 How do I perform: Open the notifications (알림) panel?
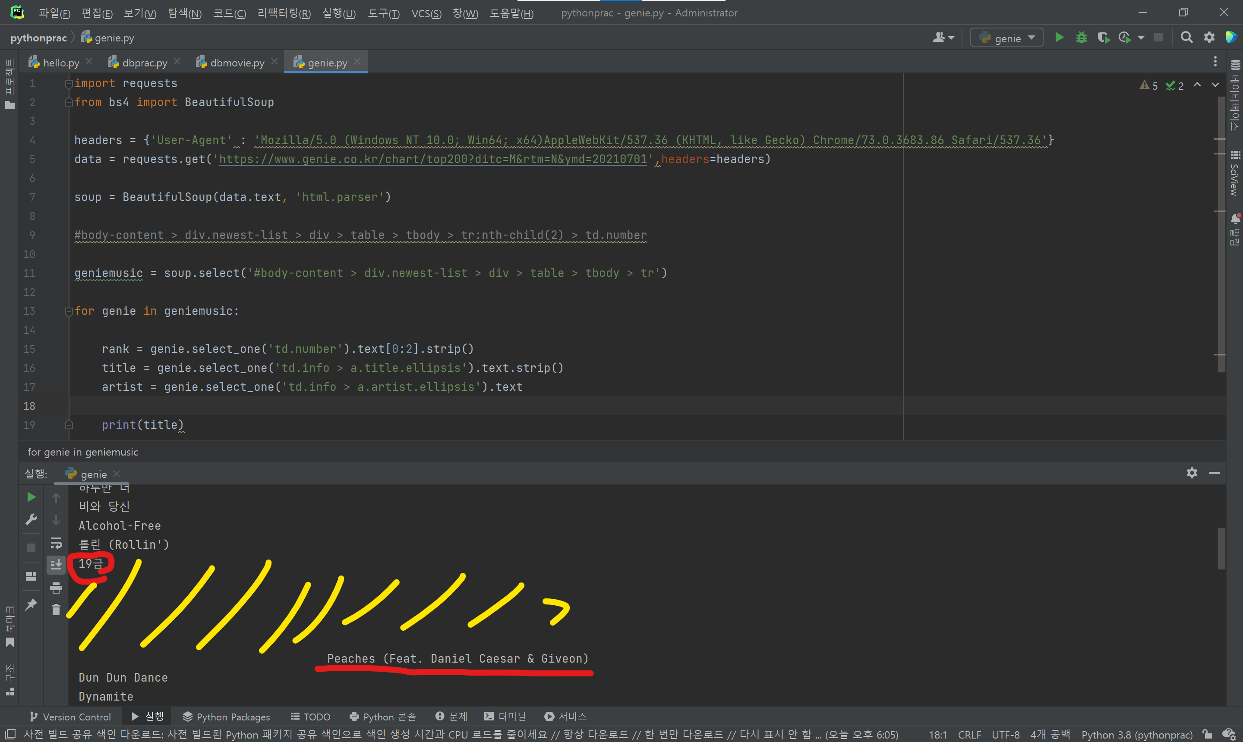click(1235, 230)
